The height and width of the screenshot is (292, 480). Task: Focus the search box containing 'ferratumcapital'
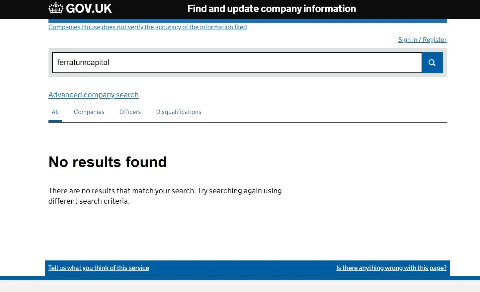(x=237, y=62)
